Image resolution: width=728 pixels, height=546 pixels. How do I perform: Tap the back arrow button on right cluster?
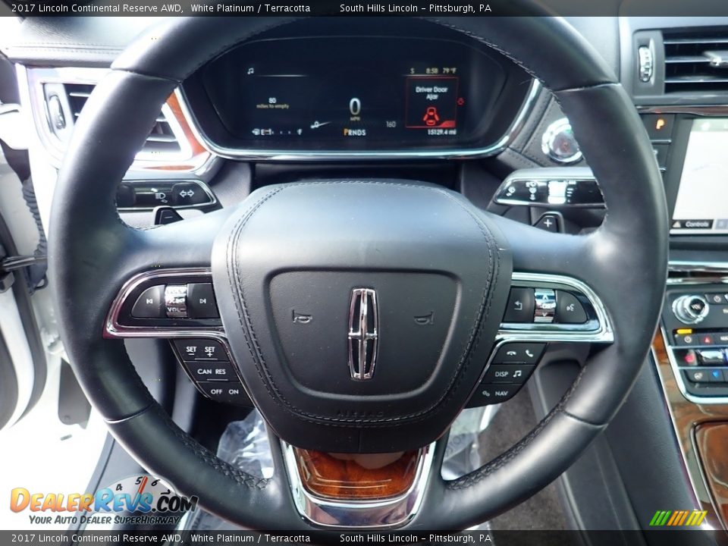click(x=519, y=305)
